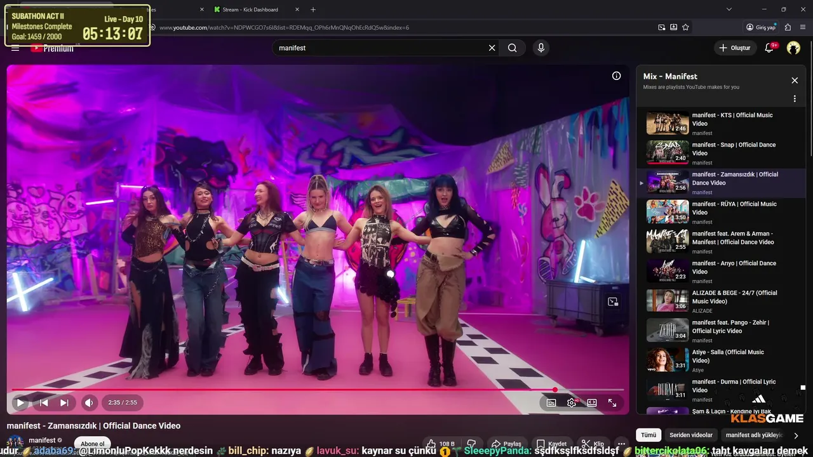Screen dimensions: 813x457
Task: Click the red progress bar handle near 2:35
Action: [x=555, y=390]
